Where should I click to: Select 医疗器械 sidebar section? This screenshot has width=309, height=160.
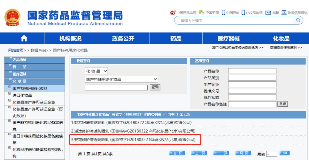pos(35,74)
